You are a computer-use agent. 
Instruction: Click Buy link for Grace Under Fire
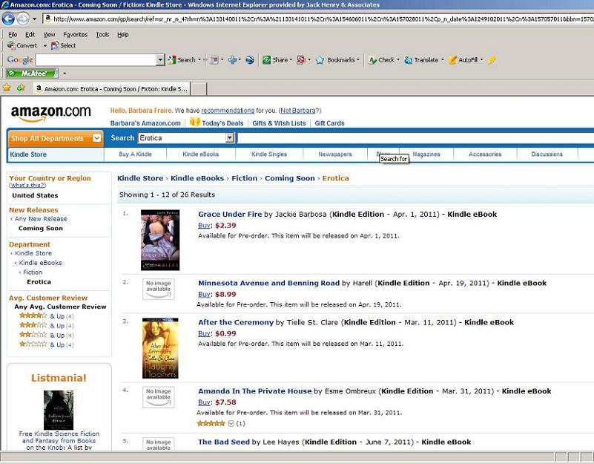204,226
